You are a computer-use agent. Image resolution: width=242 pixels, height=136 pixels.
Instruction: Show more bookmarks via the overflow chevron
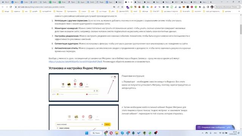point(239,11)
